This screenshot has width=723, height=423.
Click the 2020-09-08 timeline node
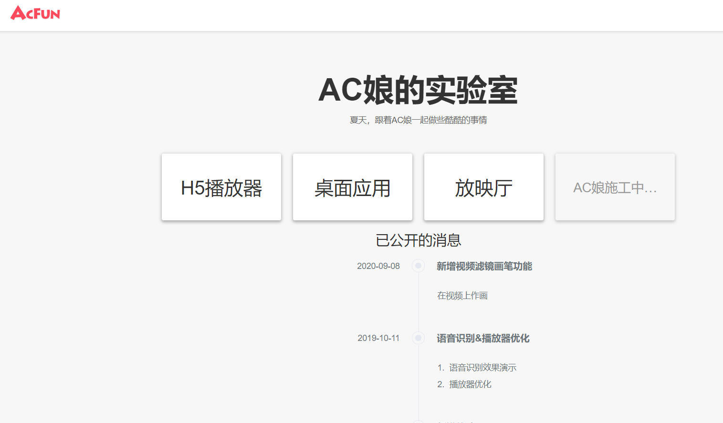pyautogui.click(x=419, y=266)
